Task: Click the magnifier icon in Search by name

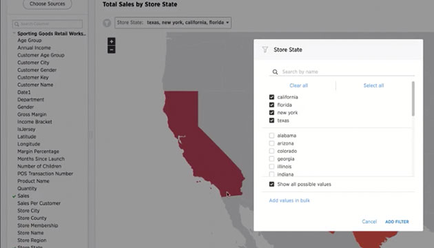Action: [275, 72]
